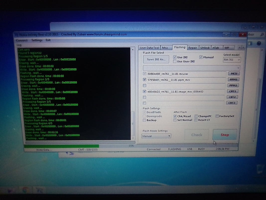Click the tab strip scroll right arrow
Viewport: 266px width, 200px height.
243,47
